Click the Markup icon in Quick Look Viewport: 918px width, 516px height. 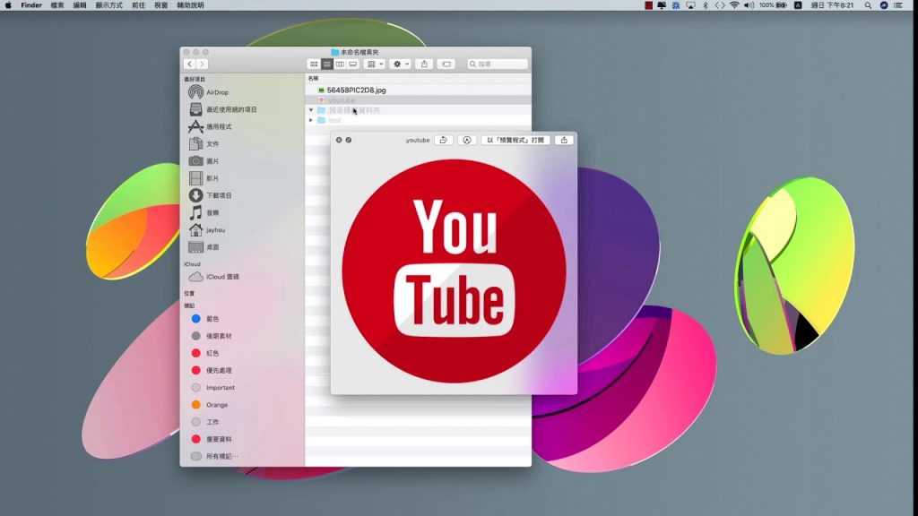click(x=467, y=140)
